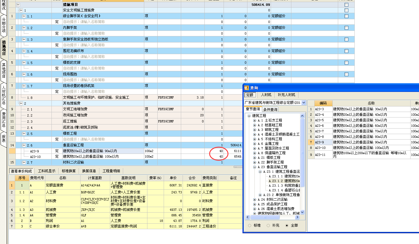Tick the checkbox for 模板的支撑 row

pyautogui.click(x=346, y=63)
